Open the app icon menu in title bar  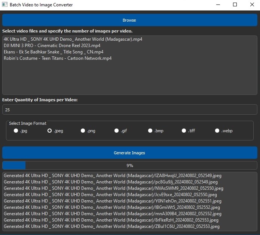pos(4,5)
